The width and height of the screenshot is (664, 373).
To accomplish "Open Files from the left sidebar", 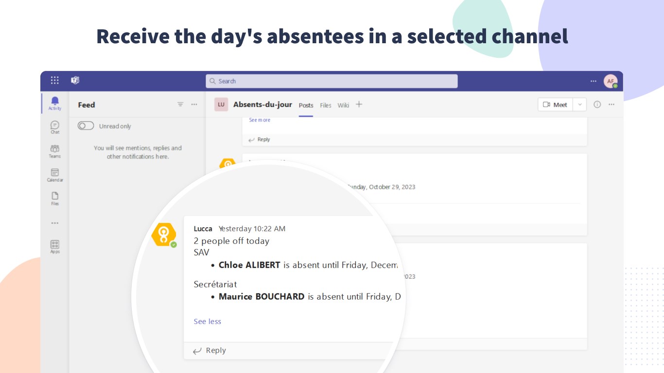I will tap(55, 198).
